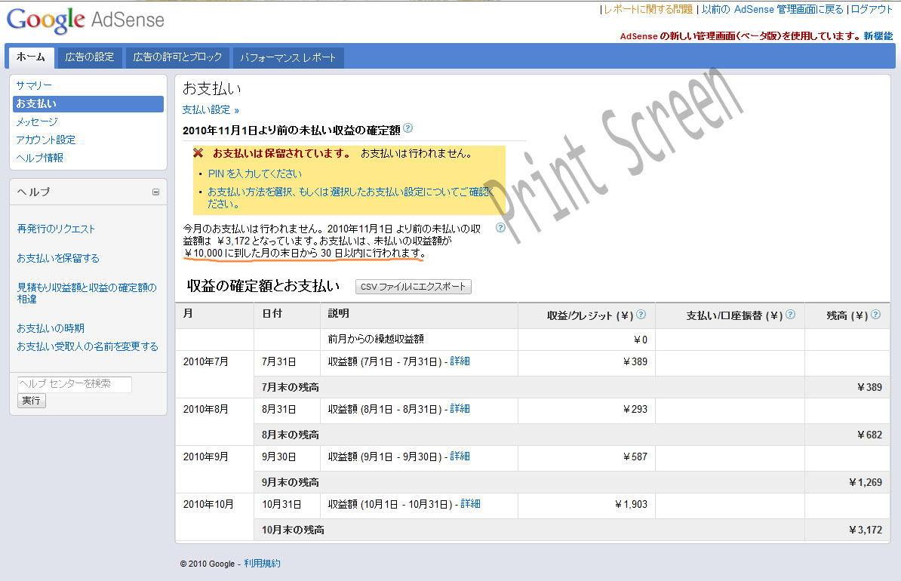
Task: Select お支払い in sidebar
Action: (x=88, y=104)
